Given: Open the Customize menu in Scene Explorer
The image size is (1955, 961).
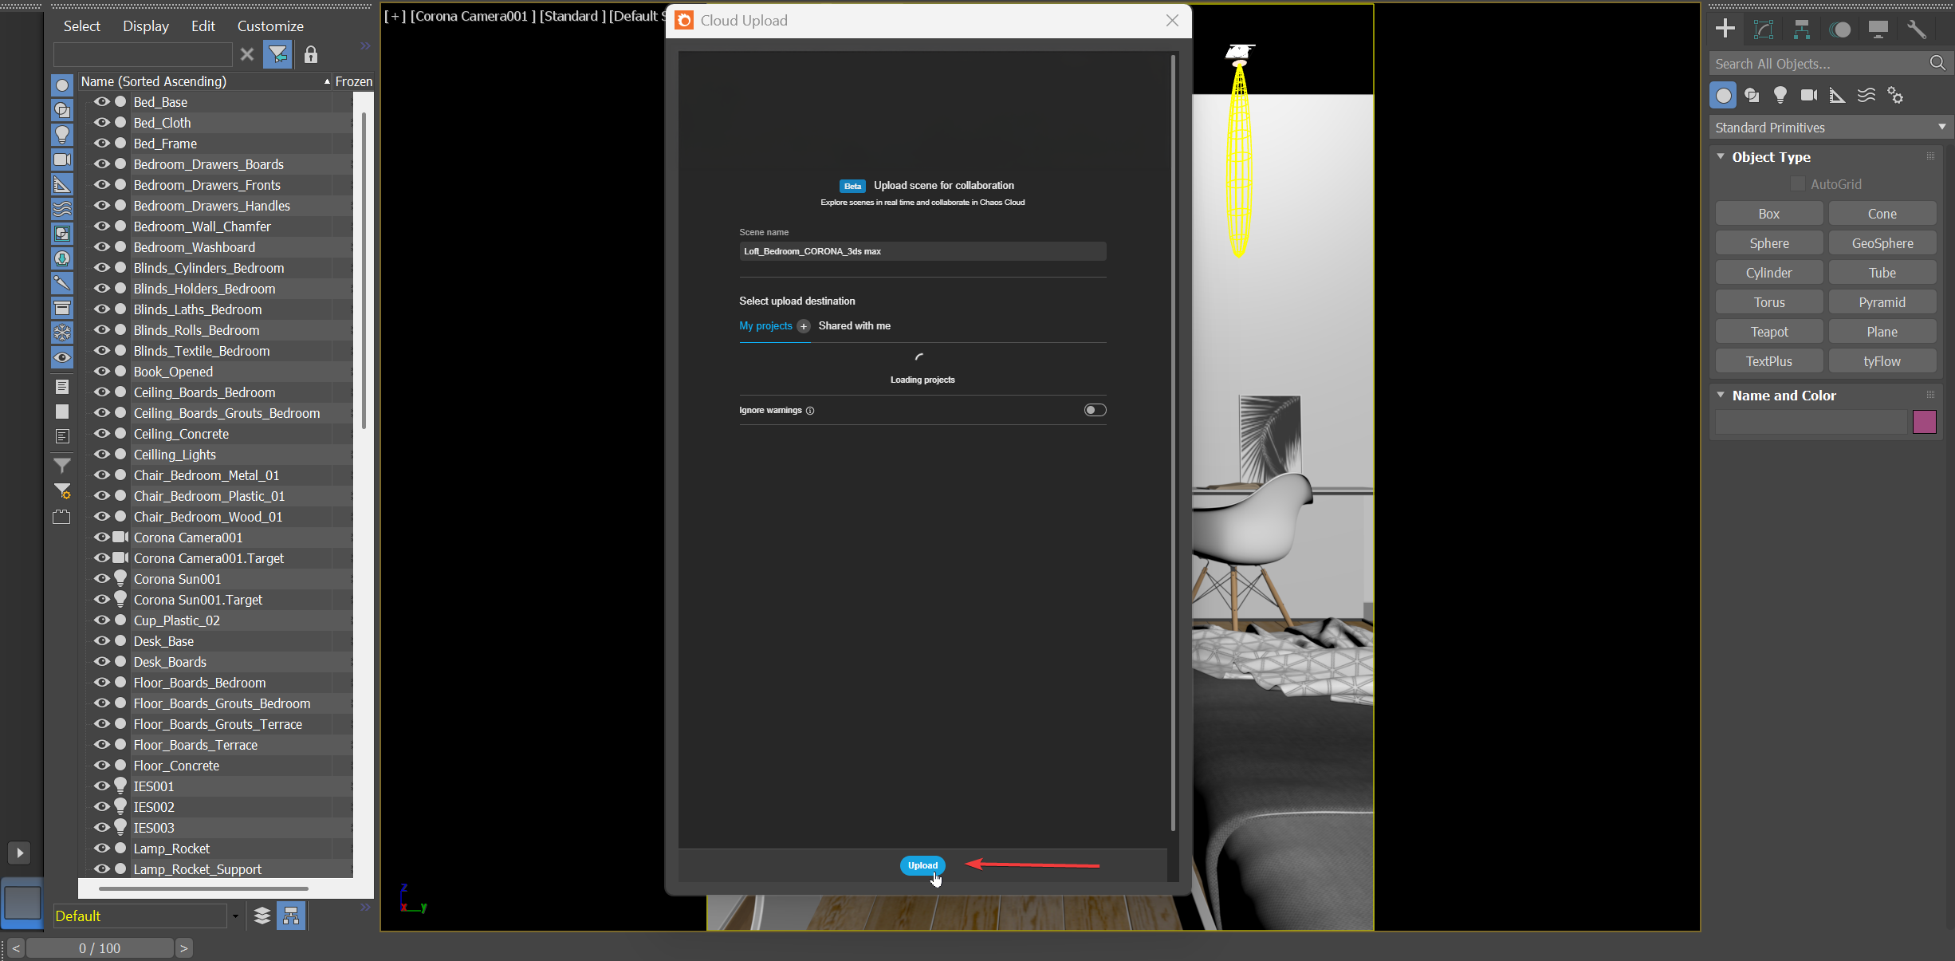Looking at the screenshot, I should point(270,26).
